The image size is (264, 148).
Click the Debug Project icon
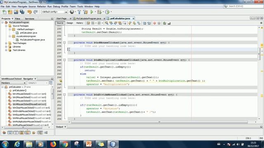pyautogui.click(x=99, y=12)
